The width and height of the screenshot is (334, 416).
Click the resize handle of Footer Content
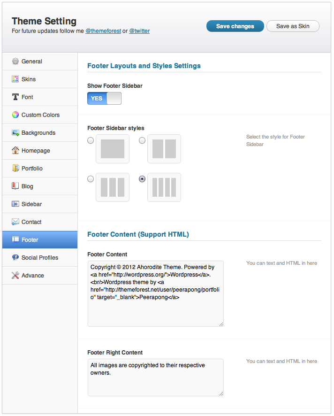[221, 324]
